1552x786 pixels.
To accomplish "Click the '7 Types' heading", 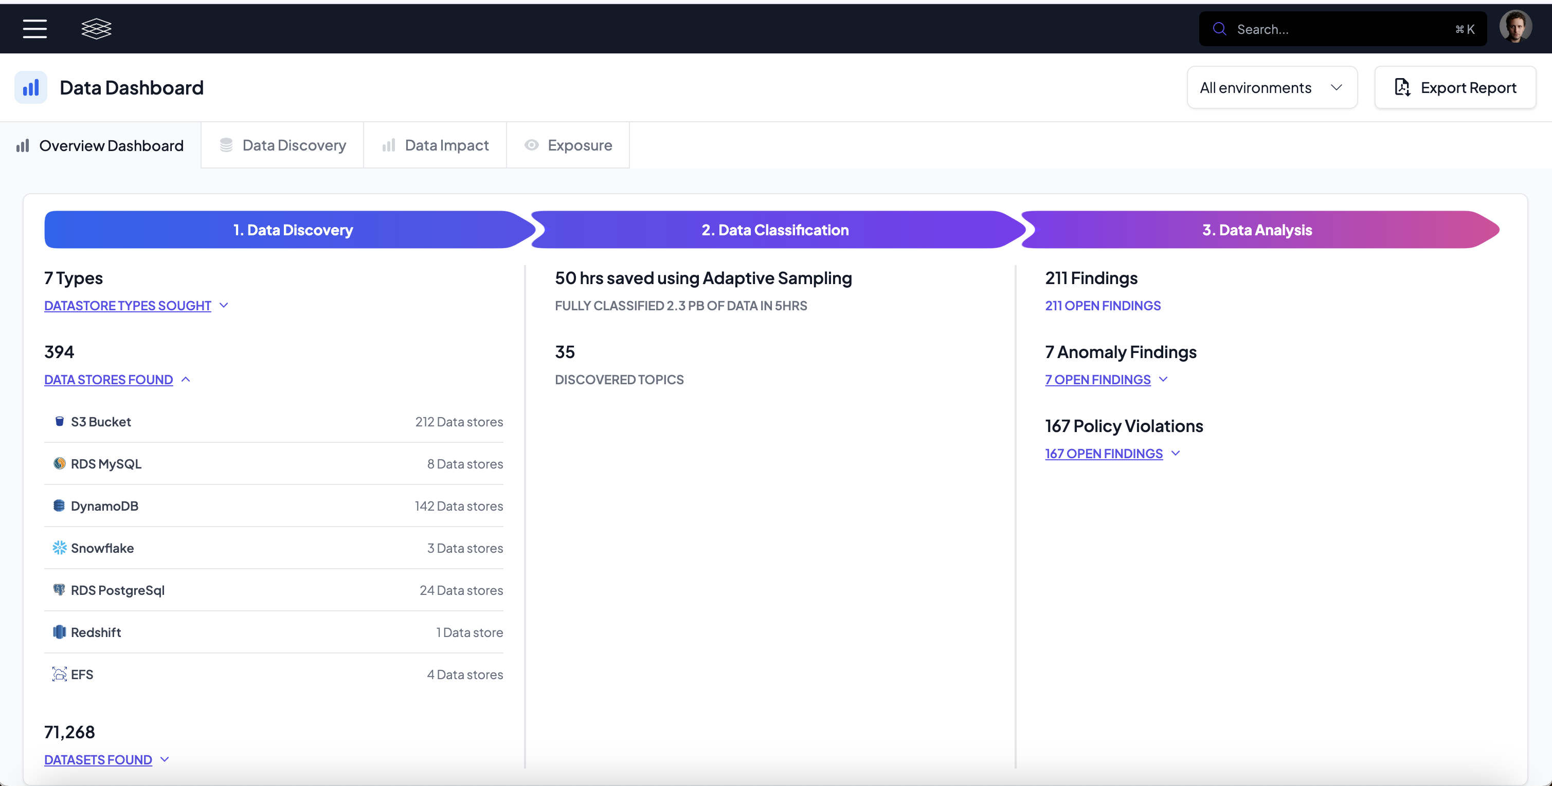I will pyautogui.click(x=74, y=278).
